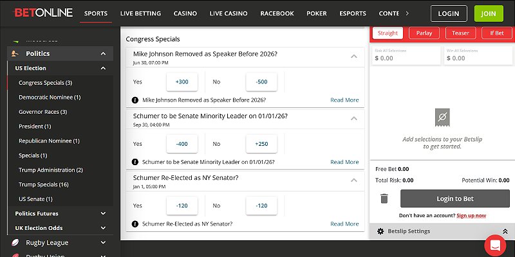Viewport: 515px width, 257px height.
Task: Open the Live Betting tab
Action: (141, 13)
